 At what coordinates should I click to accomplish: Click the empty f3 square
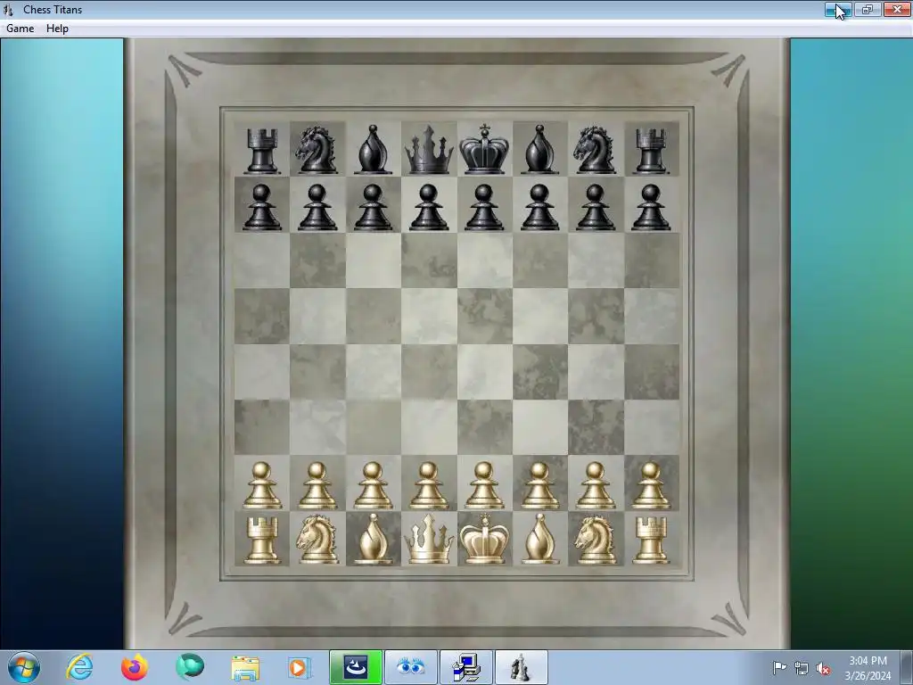coord(540,427)
